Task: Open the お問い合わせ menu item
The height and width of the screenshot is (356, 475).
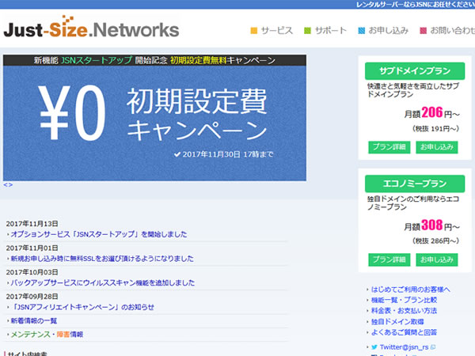Action: coord(453,31)
